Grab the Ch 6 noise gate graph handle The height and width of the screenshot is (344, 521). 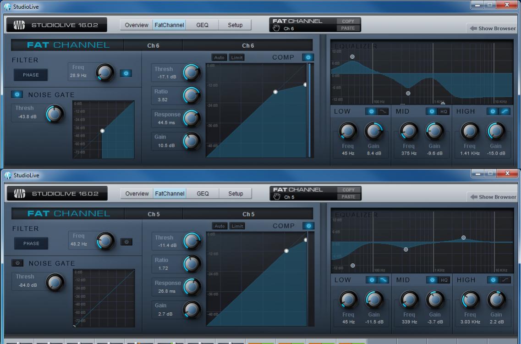[102, 131]
